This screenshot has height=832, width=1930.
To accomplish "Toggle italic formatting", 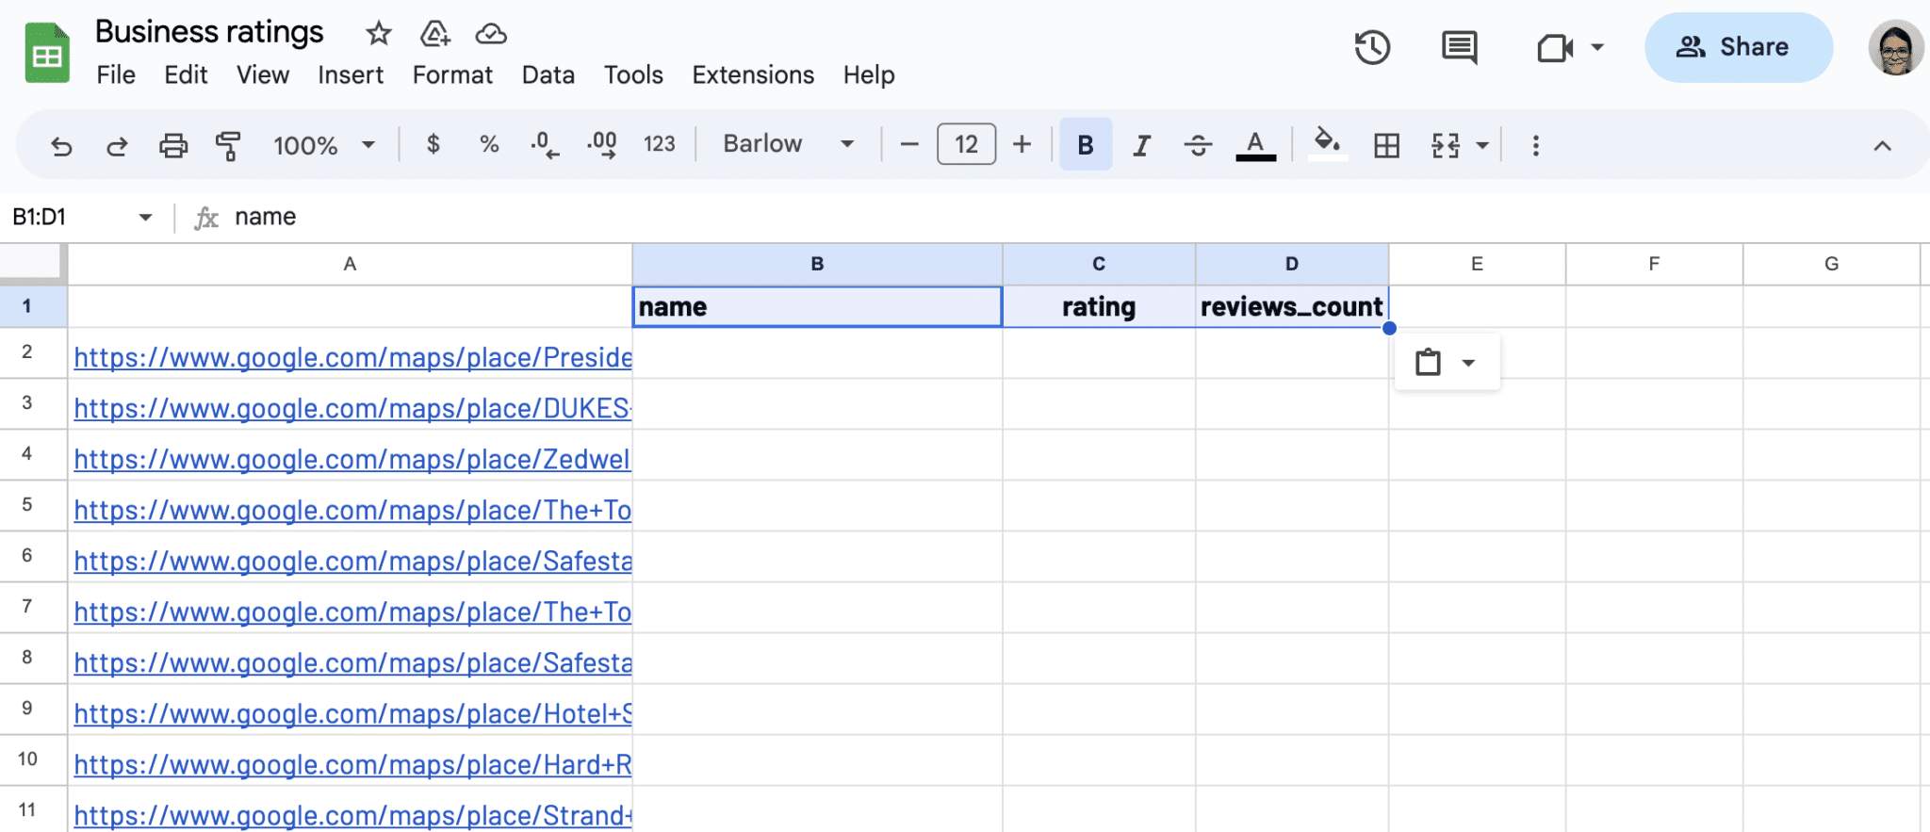I will coord(1141,144).
